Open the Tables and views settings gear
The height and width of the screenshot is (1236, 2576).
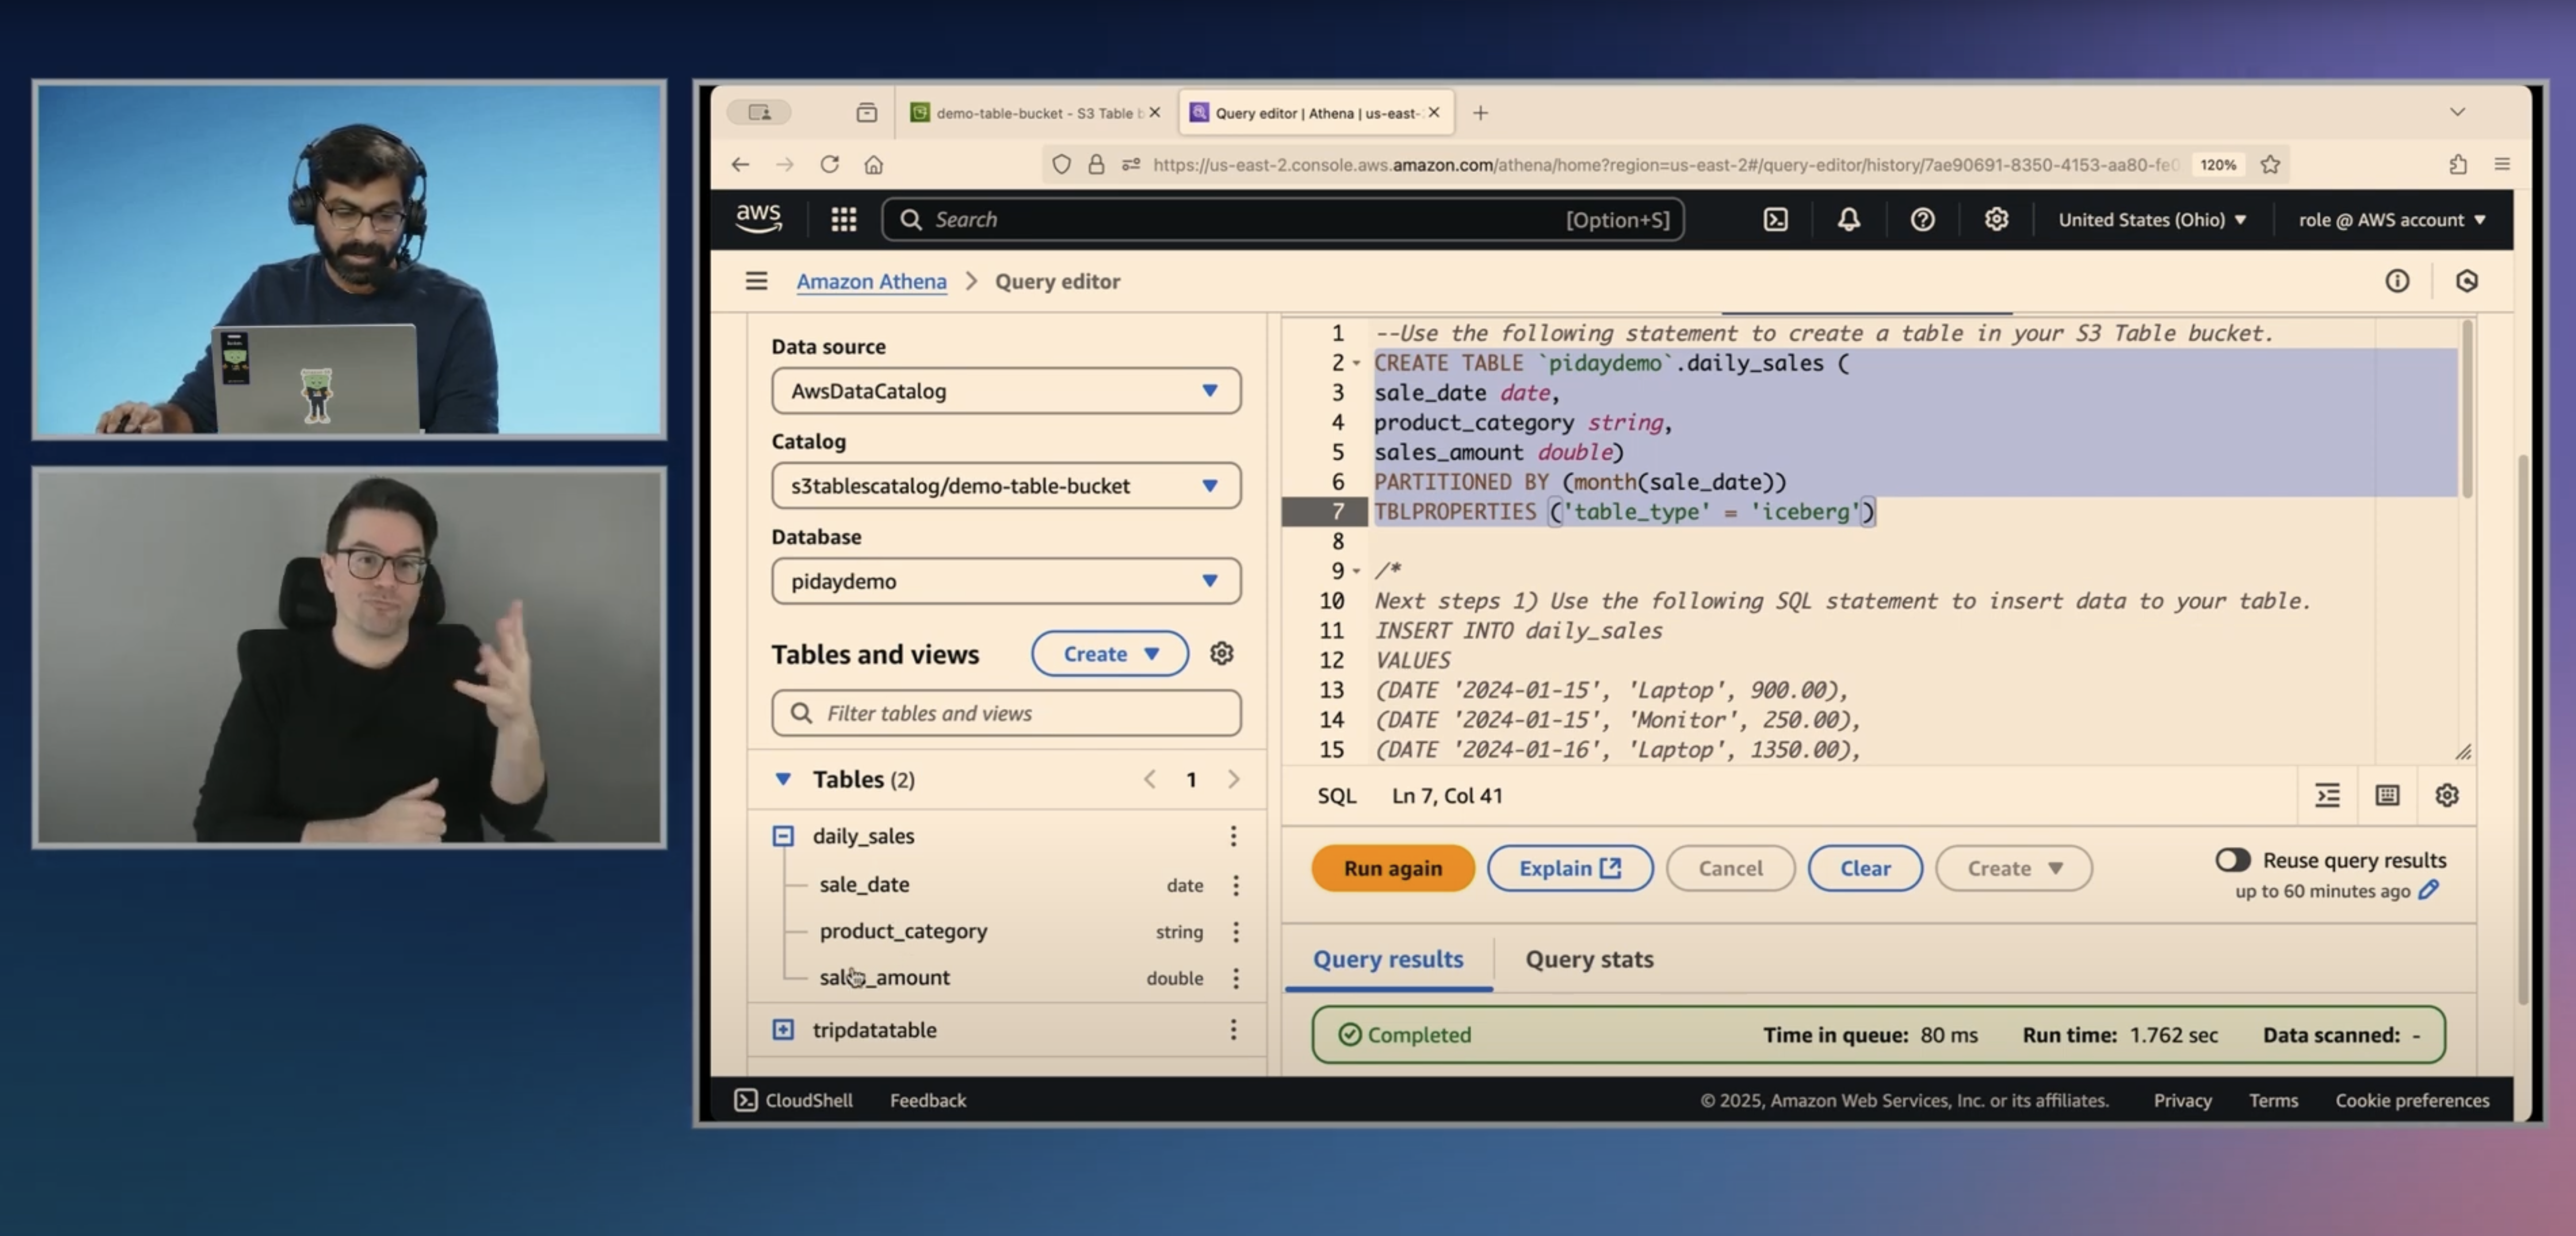click(x=1221, y=653)
